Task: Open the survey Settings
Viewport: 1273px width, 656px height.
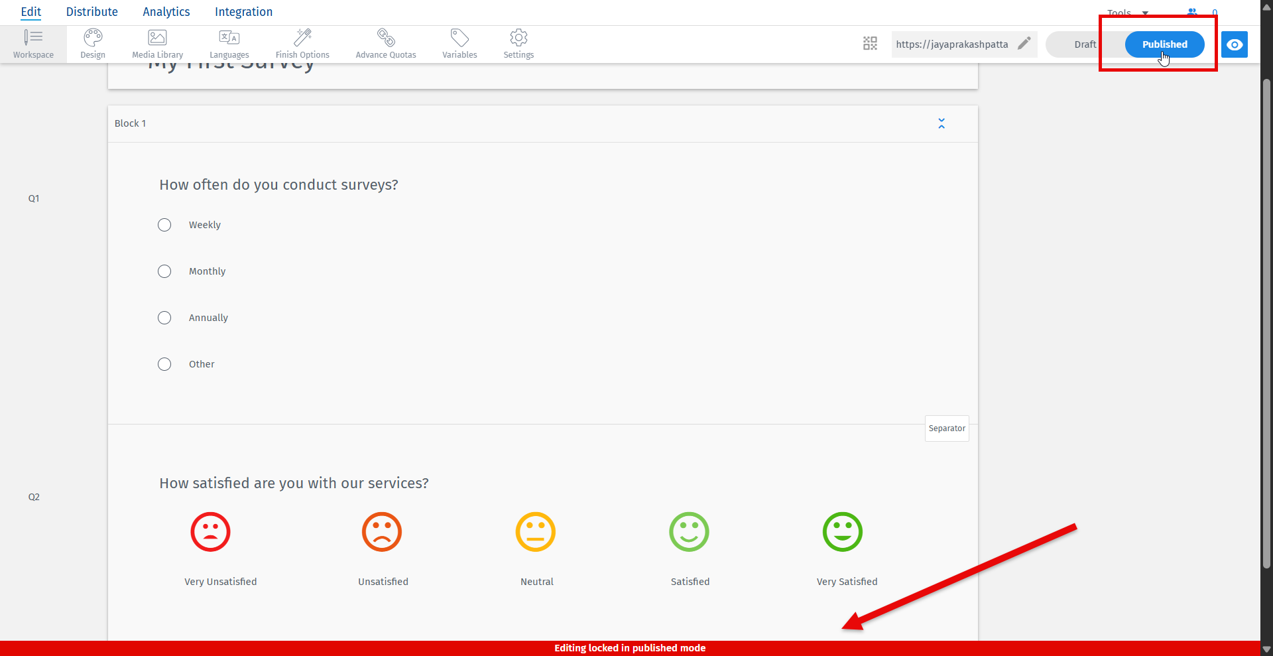Action: pyautogui.click(x=518, y=44)
